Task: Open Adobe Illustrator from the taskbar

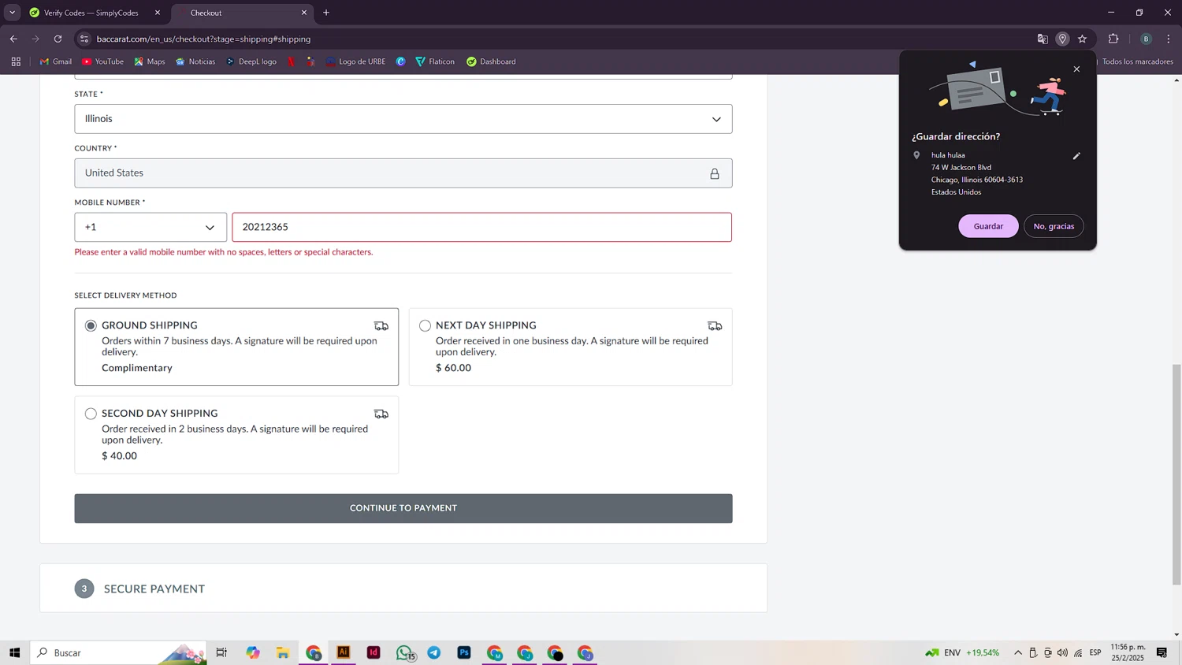Action: point(344,652)
